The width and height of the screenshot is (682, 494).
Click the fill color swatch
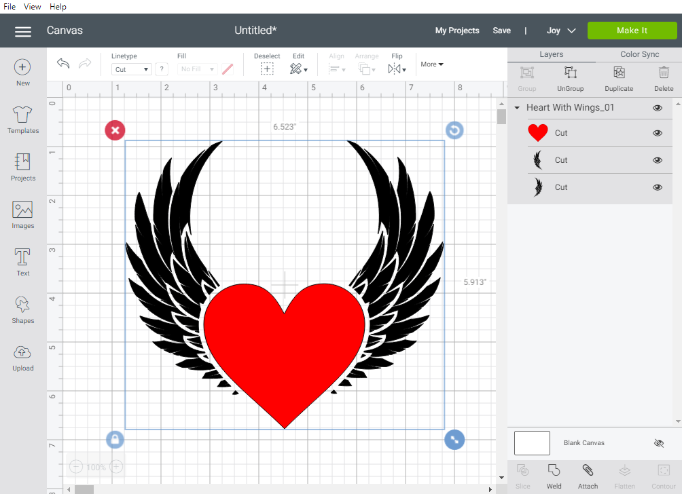pyautogui.click(x=228, y=69)
